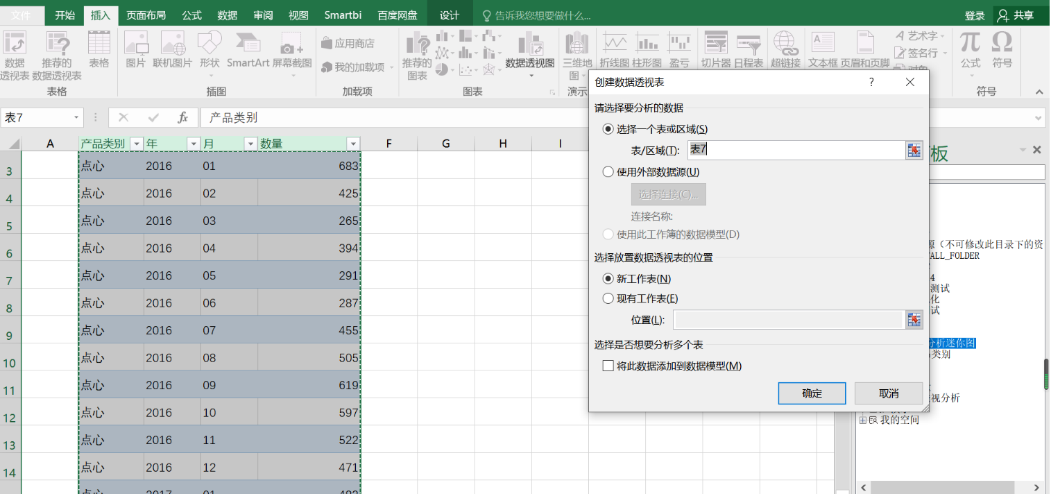Open the 月 column filter dropdown
Screen dimensions: 1051x503
point(250,144)
